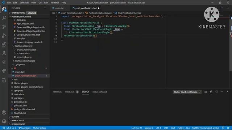This screenshot has width=232, height=130.
Task: Close the bottom panel
Action: coord(227,92)
